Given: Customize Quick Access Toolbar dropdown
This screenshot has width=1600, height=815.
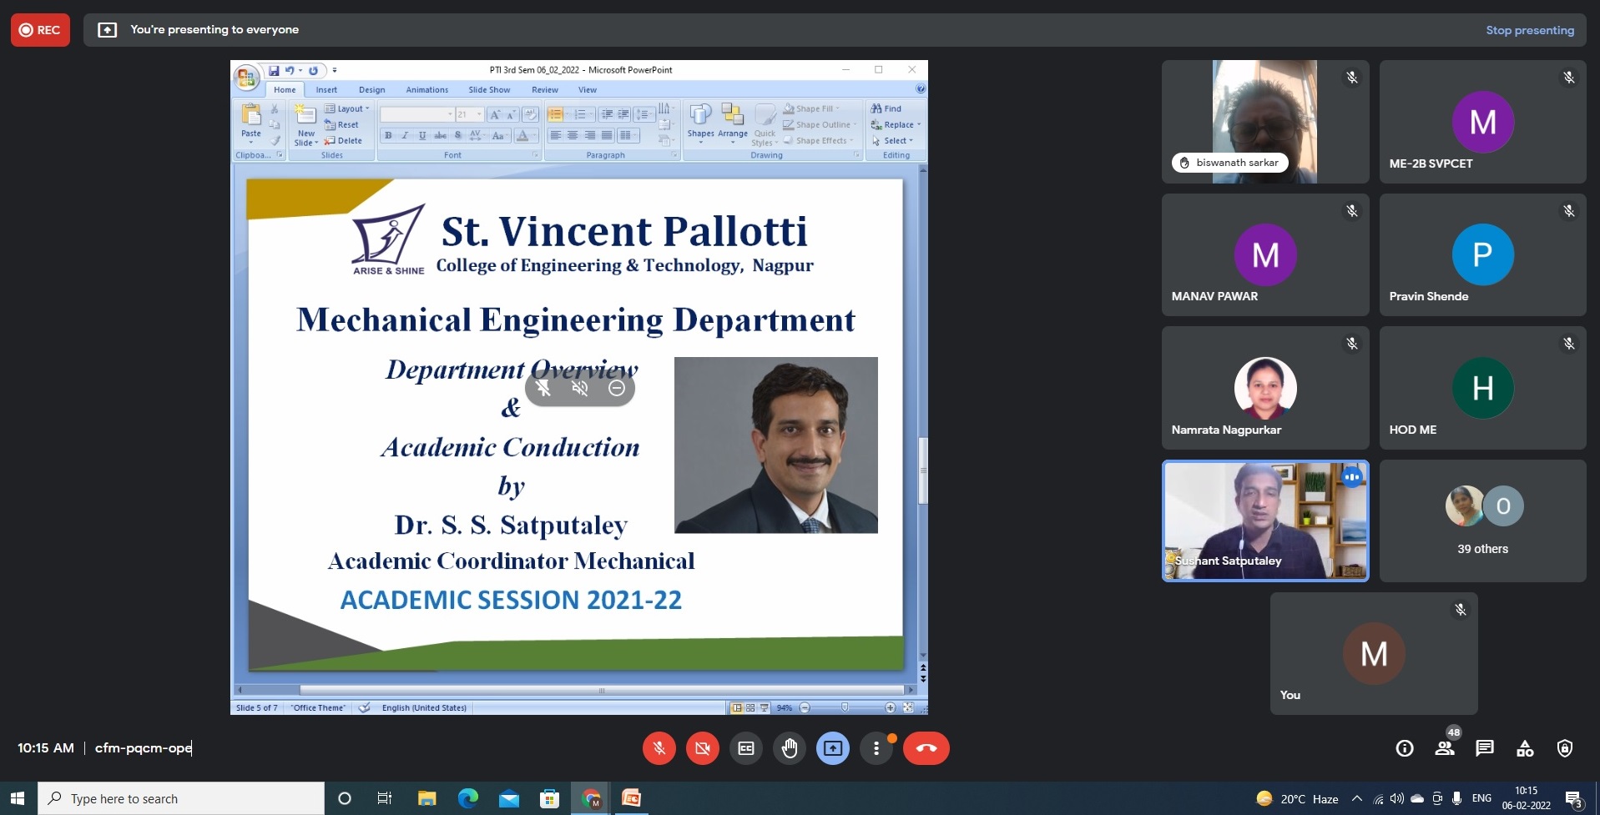Looking at the screenshot, I should pos(335,70).
